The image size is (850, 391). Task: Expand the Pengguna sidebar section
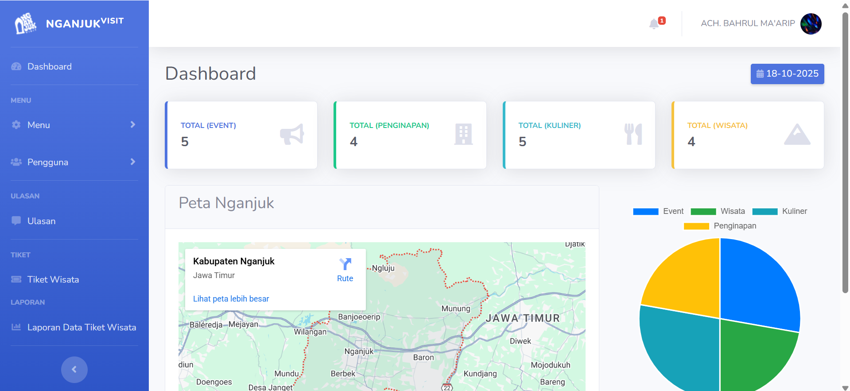coord(74,162)
